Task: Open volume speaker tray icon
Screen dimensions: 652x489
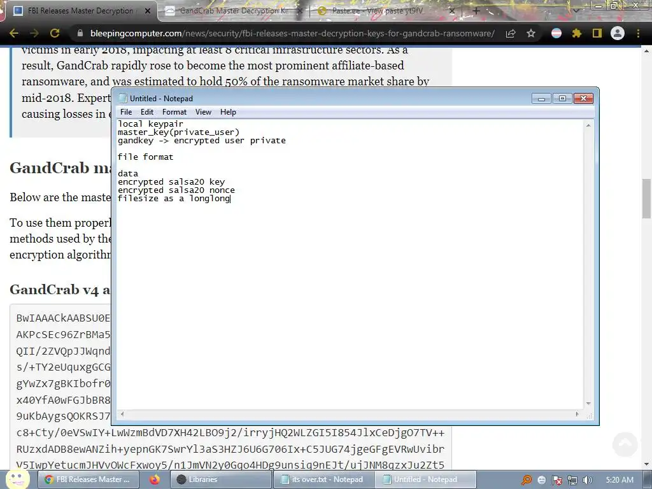Action: [587, 480]
